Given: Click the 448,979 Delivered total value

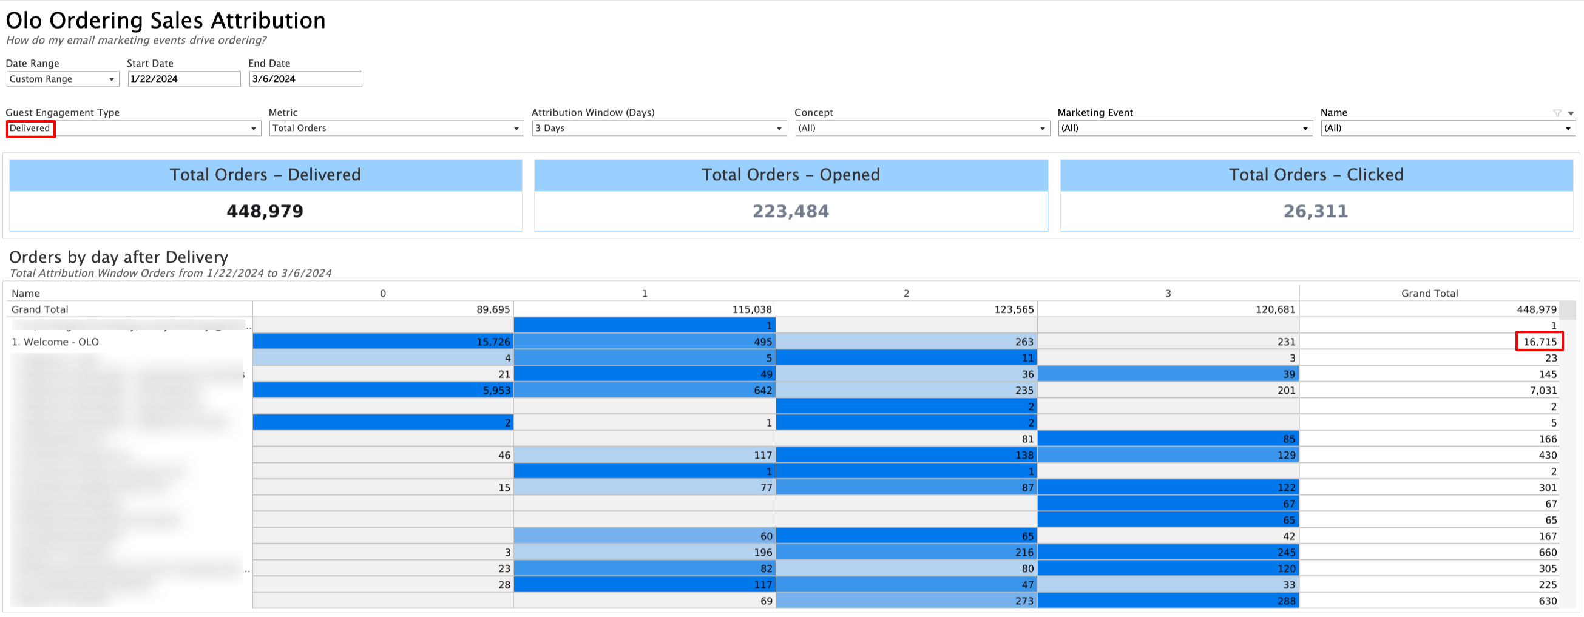Looking at the screenshot, I should coord(265,211).
